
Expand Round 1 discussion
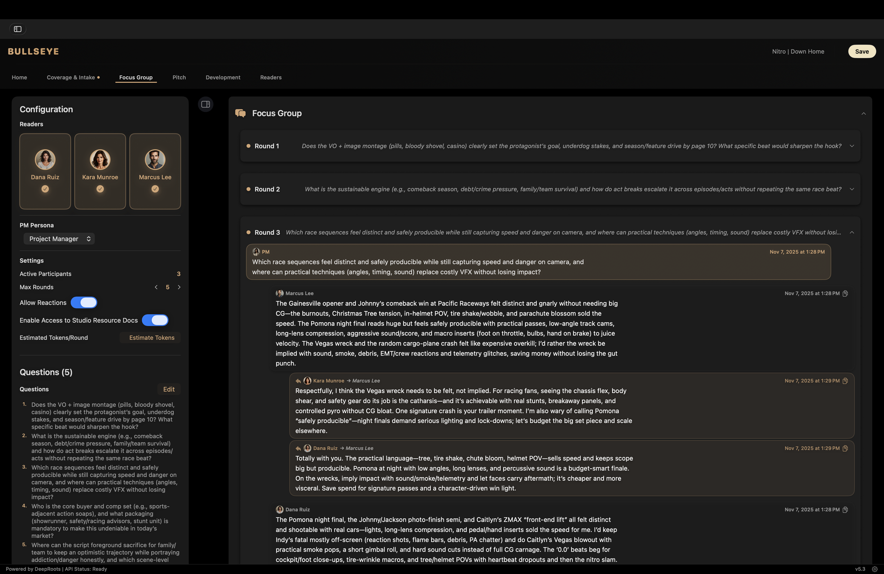(852, 146)
